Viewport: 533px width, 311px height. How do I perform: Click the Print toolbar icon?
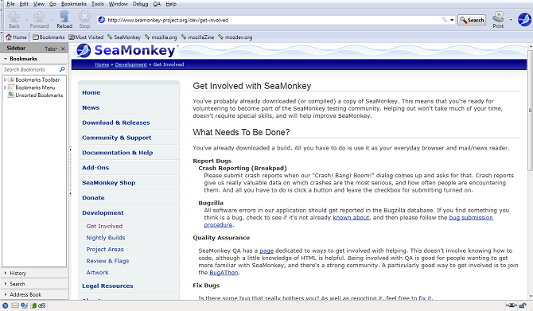(498, 20)
